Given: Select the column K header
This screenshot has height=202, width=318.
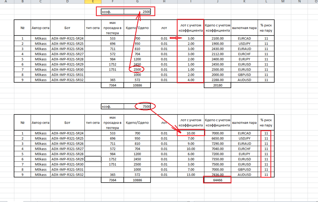Looking at the screenshot, I should click(x=244, y=2).
